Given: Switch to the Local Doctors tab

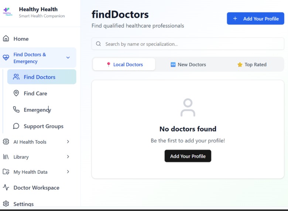Looking at the screenshot, I should click(x=124, y=64).
